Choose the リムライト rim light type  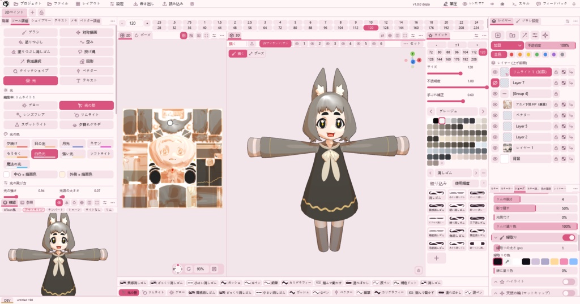pyautogui.click(x=87, y=115)
